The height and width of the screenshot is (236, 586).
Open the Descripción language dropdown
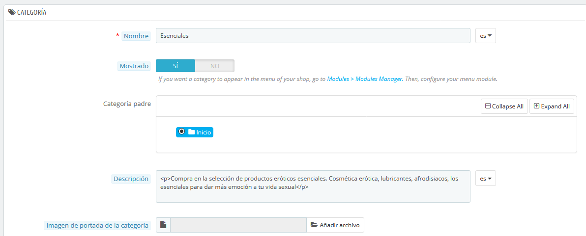(486, 178)
